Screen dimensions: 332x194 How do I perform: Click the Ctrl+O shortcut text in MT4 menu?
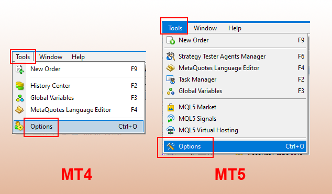coord(128,127)
